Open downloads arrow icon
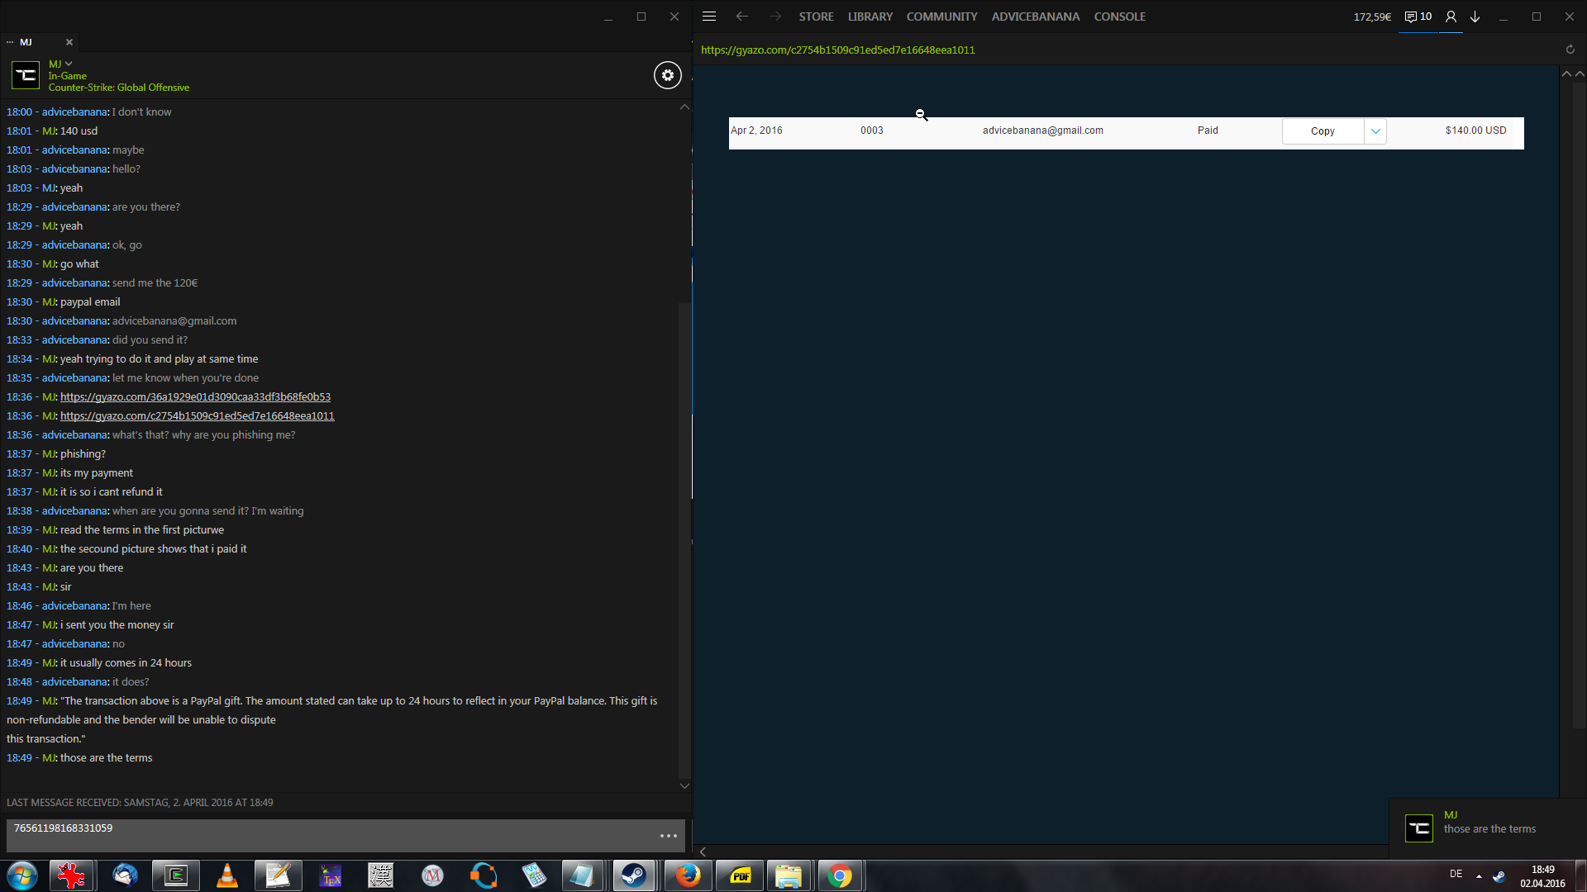Image resolution: width=1587 pixels, height=892 pixels. tap(1475, 17)
